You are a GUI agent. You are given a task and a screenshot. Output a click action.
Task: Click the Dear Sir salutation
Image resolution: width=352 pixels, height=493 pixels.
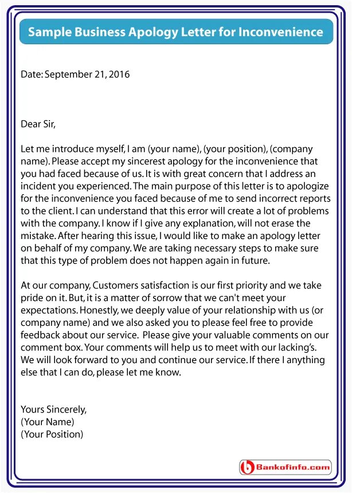[38, 124]
